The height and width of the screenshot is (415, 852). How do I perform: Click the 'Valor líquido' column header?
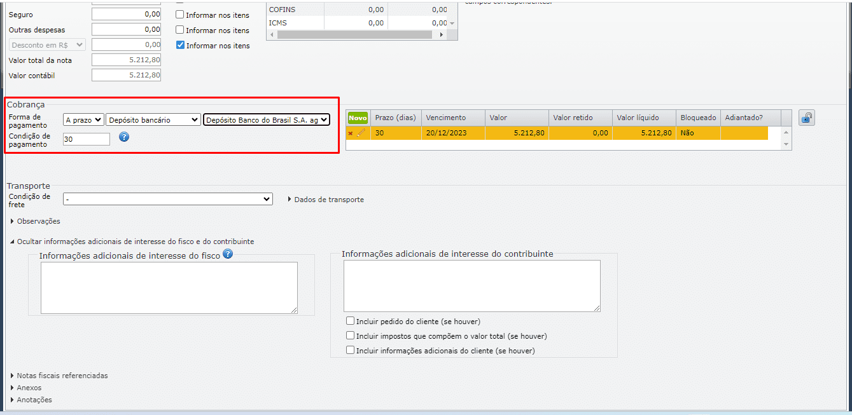coord(644,118)
